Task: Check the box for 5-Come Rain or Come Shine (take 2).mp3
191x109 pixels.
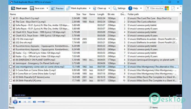Action: 11,70
